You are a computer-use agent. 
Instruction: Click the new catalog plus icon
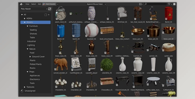click(x=49, y=15)
